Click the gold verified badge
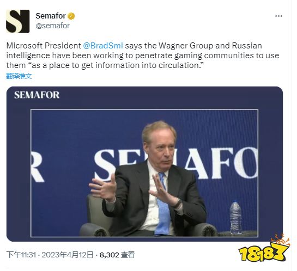 coord(71,16)
